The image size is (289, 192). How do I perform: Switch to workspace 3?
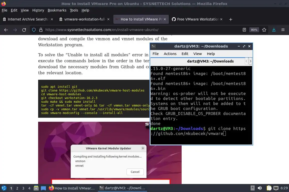23,188
